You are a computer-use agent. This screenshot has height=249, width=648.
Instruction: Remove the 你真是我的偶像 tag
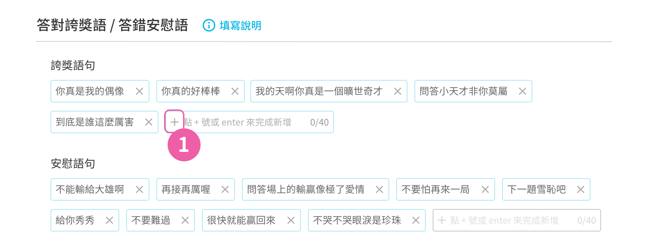(x=140, y=92)
